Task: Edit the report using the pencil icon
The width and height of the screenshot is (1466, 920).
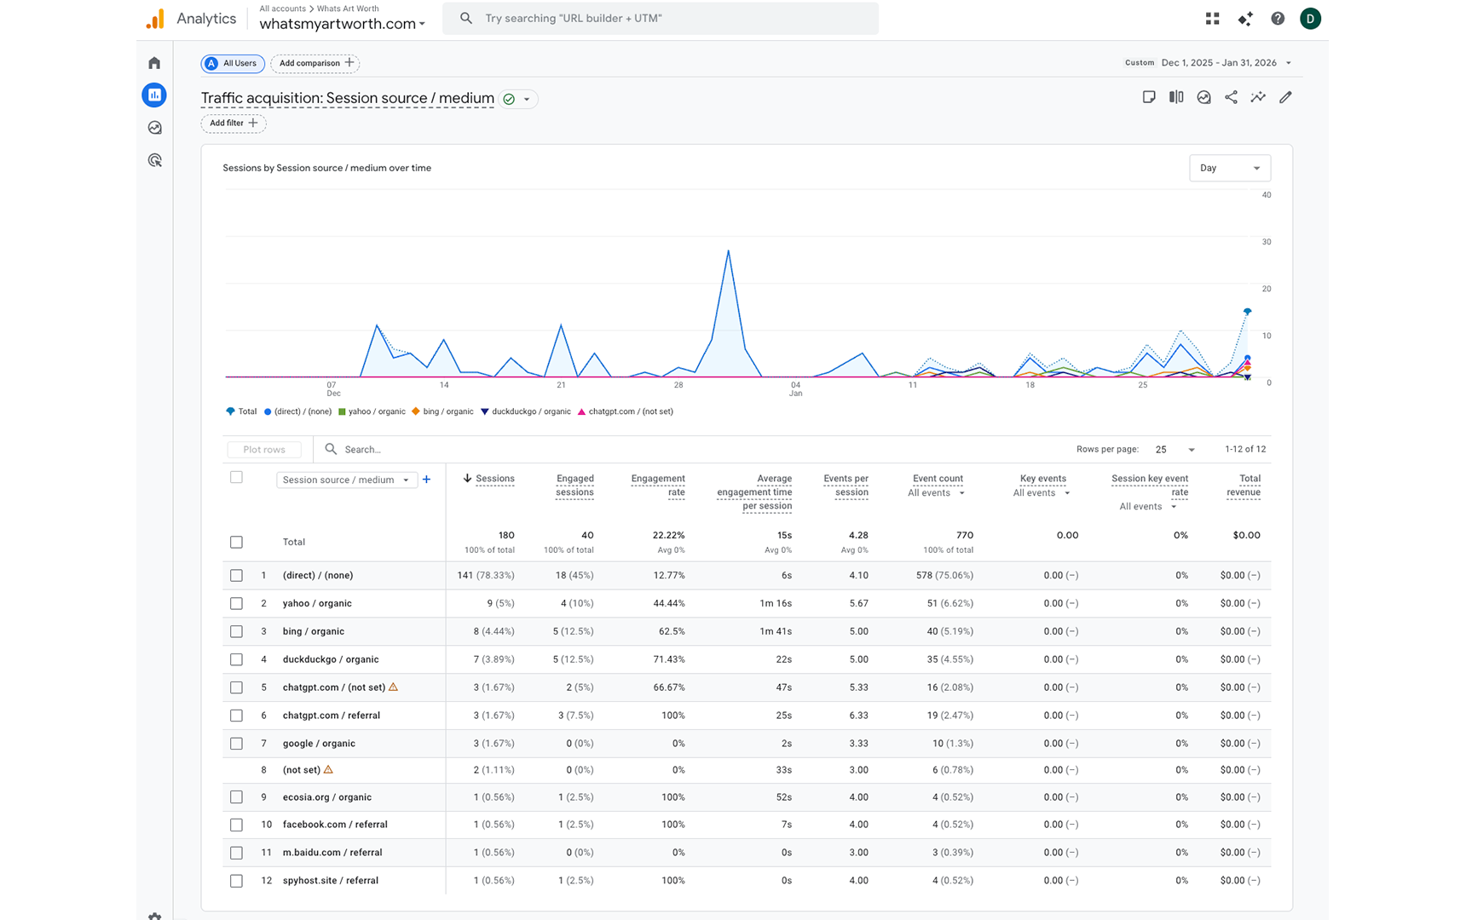Action: [1285, 97]
